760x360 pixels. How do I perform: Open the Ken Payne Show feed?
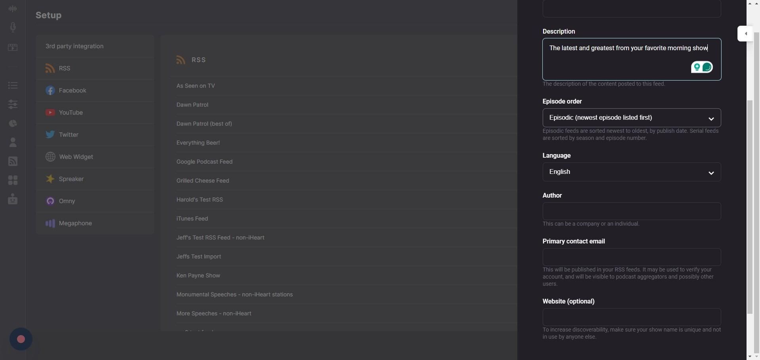pos(198,275)
